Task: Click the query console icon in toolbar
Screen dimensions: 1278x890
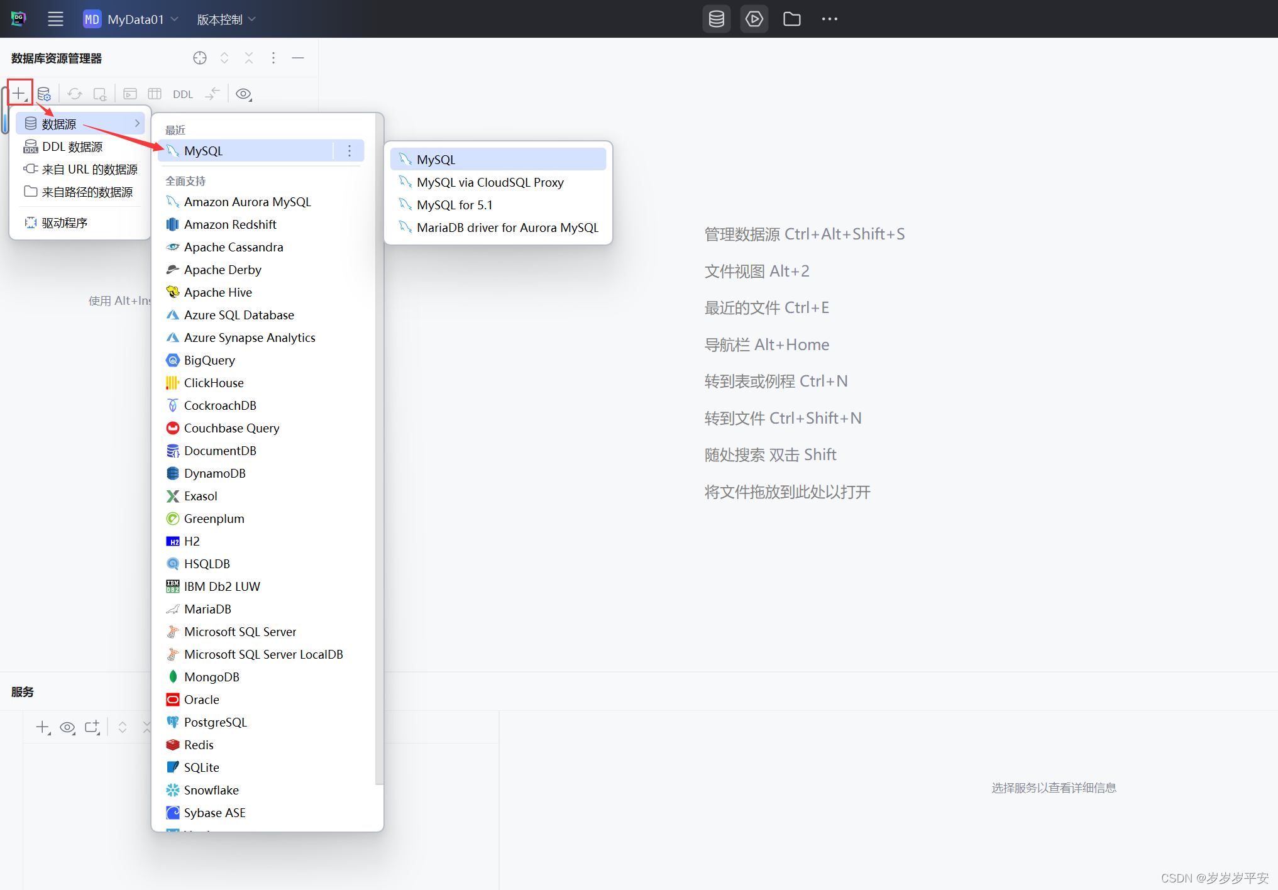Action: [130, 94]
